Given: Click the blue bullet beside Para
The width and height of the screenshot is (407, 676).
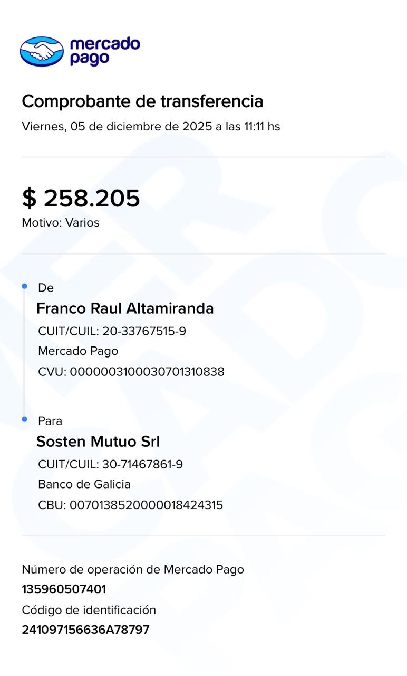Looking at the screenshot, I should [x=24, y=419].
